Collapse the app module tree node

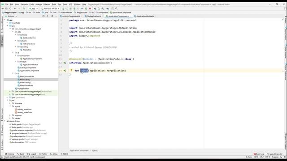[5, 20]
